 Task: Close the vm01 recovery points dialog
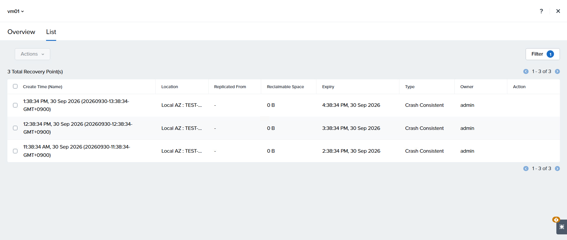558,11
